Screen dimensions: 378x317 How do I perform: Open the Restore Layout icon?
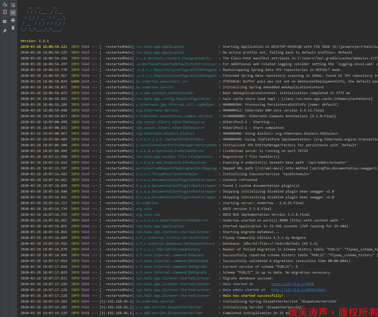(5, 21)
